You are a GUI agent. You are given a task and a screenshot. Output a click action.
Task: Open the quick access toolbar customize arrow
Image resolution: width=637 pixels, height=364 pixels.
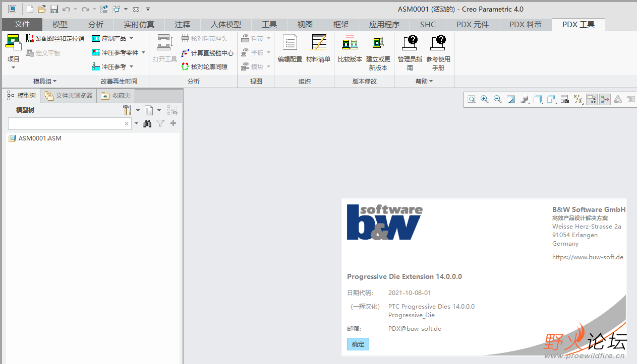148,9
